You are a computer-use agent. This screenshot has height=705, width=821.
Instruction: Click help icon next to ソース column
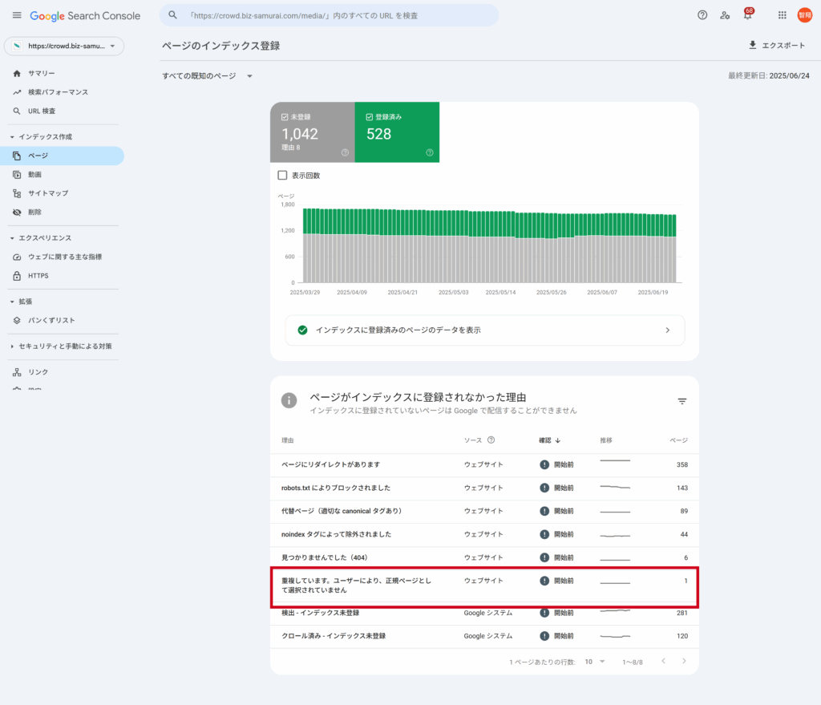point(491,440)
